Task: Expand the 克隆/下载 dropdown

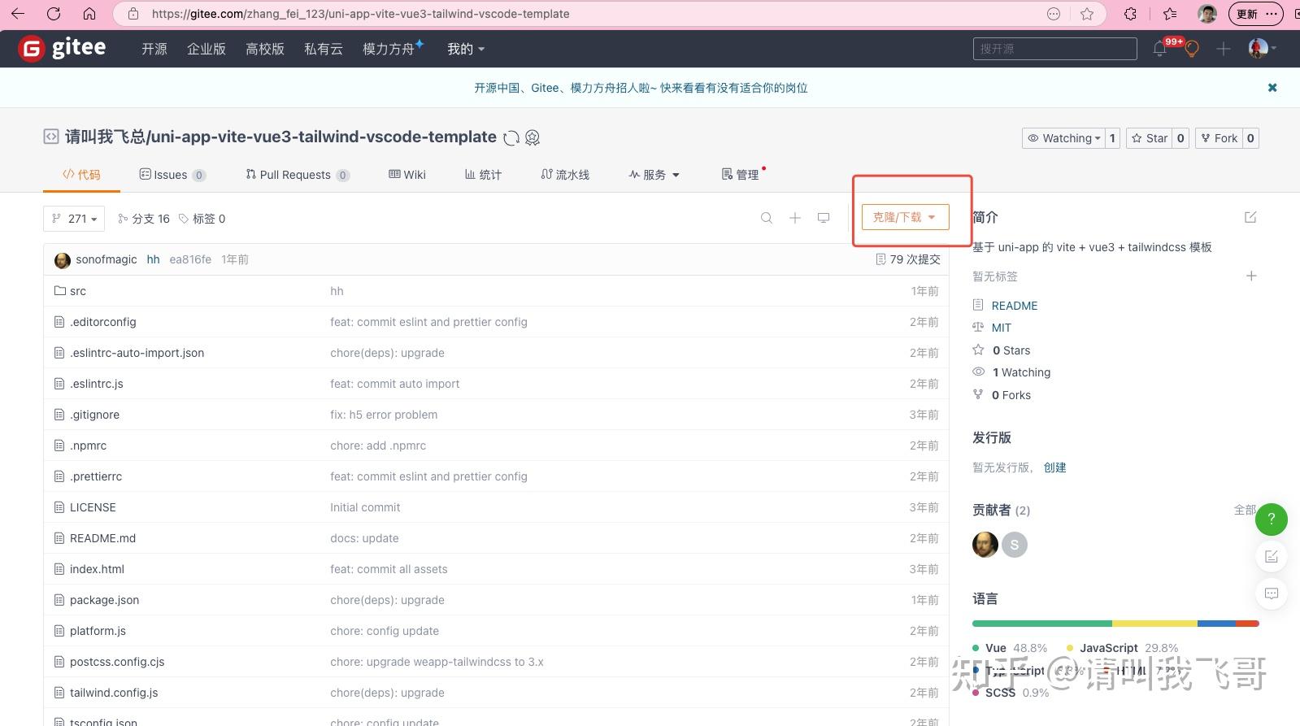Action: pyautogui.click(x=905, y=217)
